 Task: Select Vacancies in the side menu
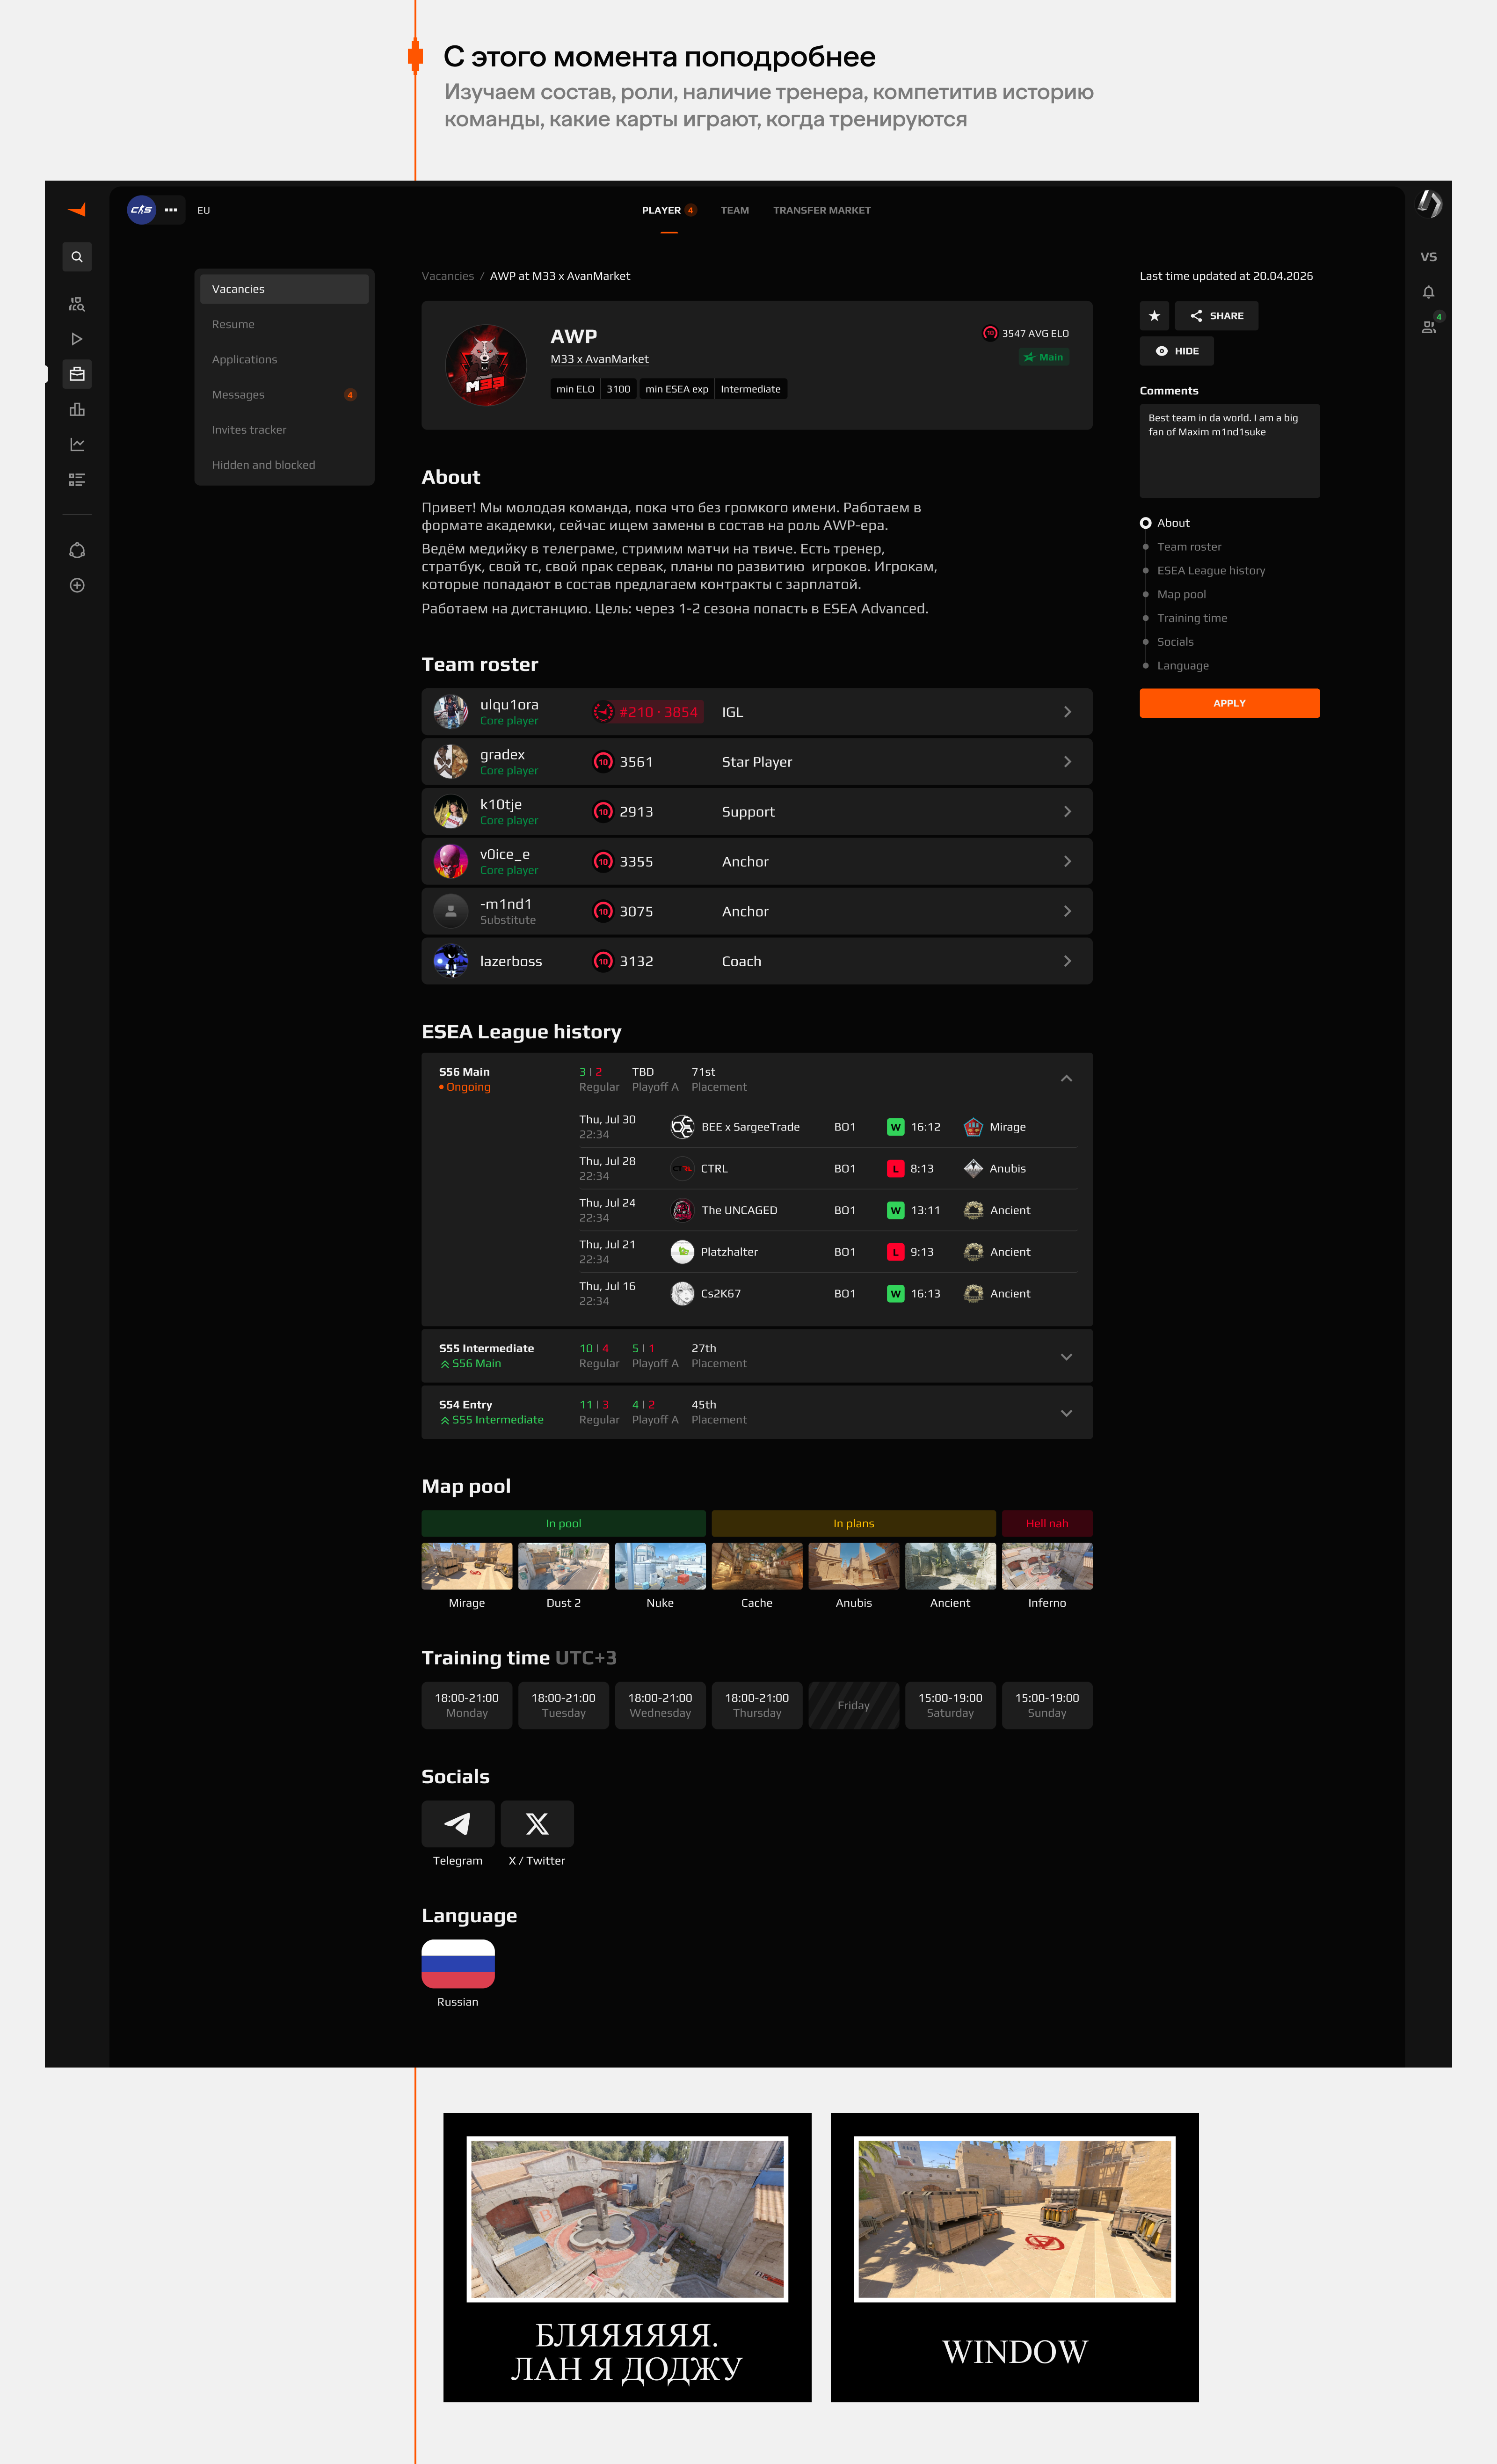(284, 289)
